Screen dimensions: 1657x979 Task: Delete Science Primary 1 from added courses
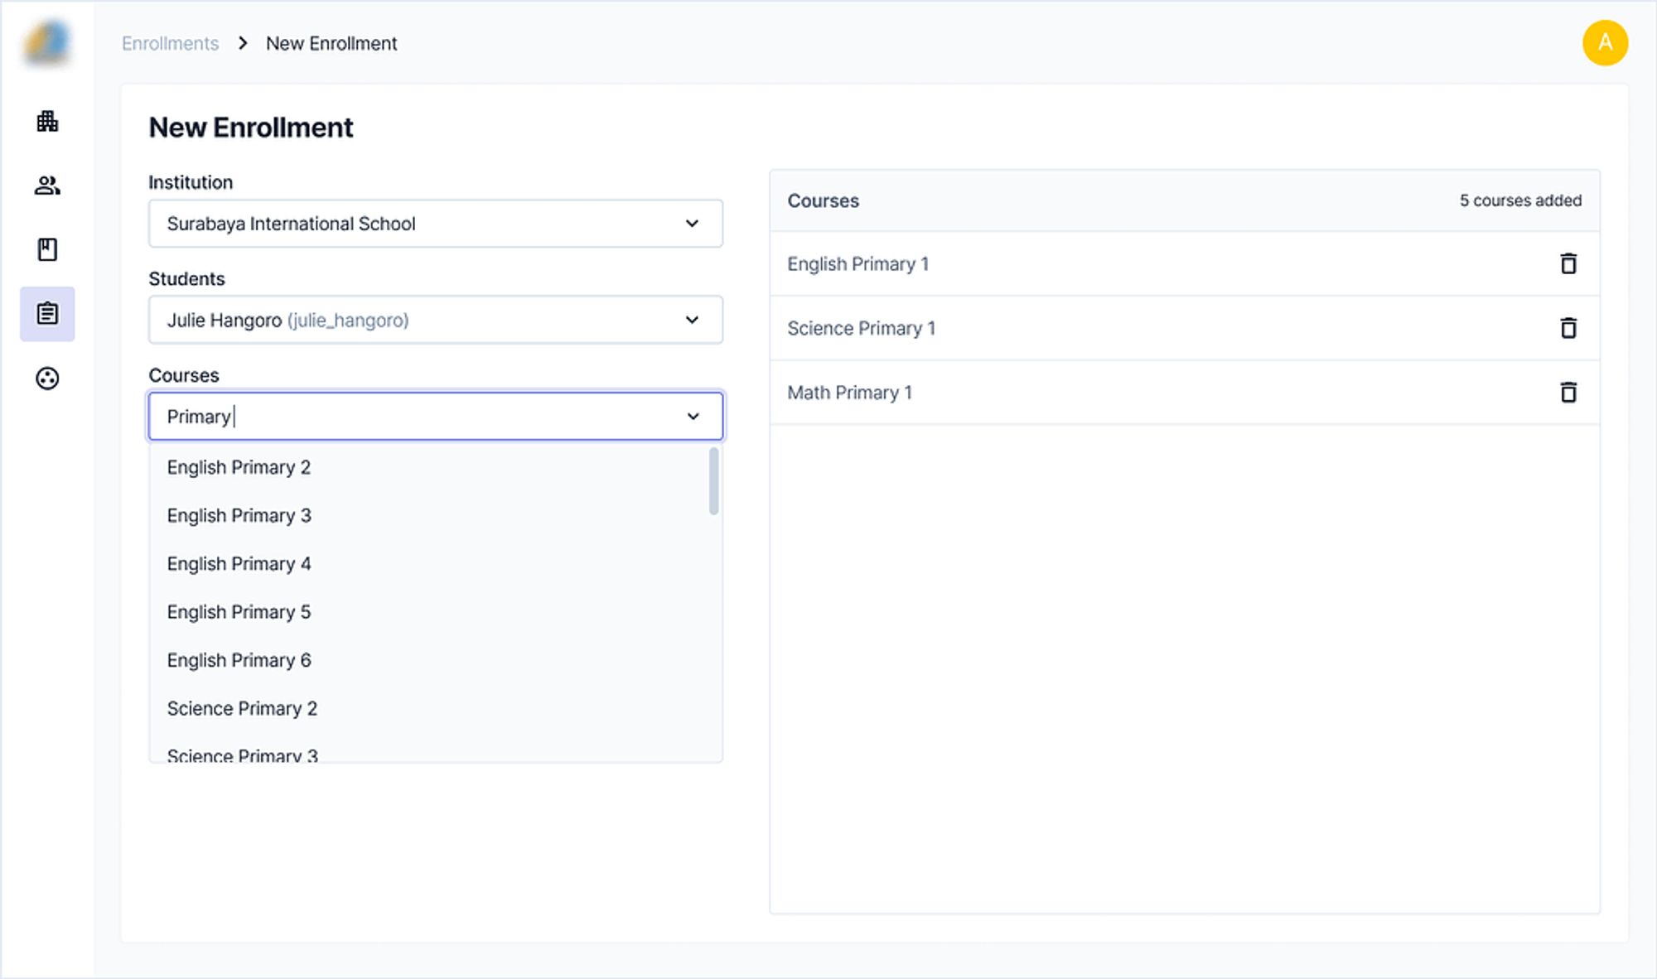pyautogui.click(x=1568, y=328)
